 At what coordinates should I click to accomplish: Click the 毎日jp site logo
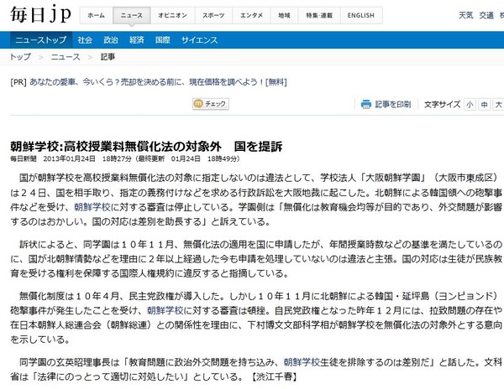pyautogui.click(x=40, y=14)
